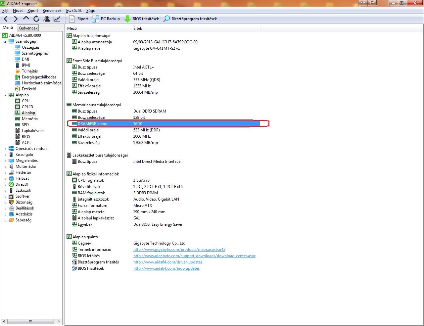This screenshot has height=326, width=424.
Task: Open Illesztőprogram frissítések search tool
Action: coord(190,19)
